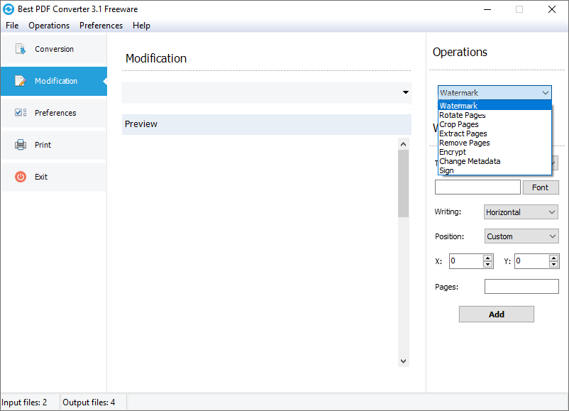
Task: Click the watermark text input field
Action: point(477,187)
